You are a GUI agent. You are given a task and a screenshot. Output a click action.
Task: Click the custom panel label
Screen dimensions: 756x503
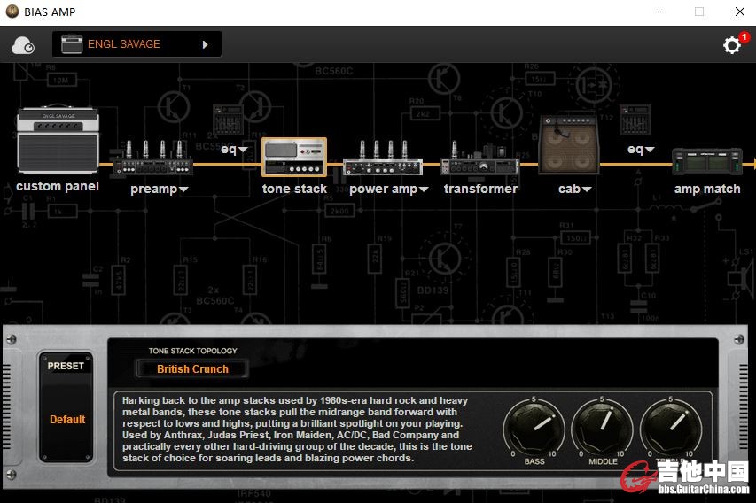(58, 187)
